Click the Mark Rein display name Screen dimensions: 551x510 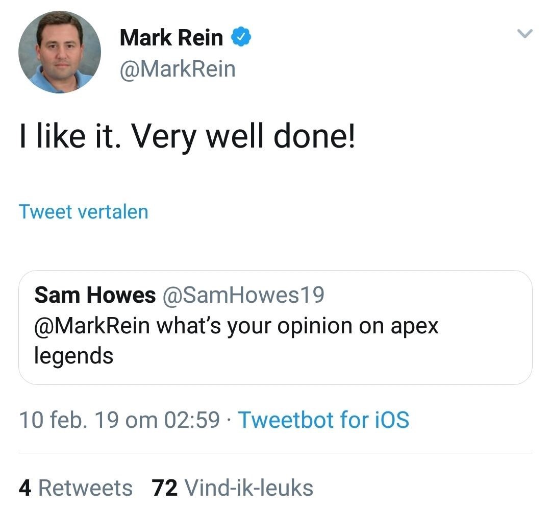pyautogui.click(x=170, y=37)
